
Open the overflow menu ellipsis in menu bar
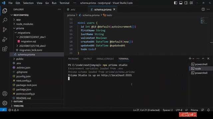[x=75, y=3]
